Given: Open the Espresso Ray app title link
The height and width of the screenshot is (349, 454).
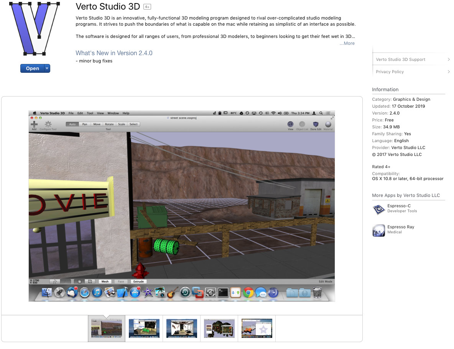Looking at the screenshot, I should [x=401, y=227].
